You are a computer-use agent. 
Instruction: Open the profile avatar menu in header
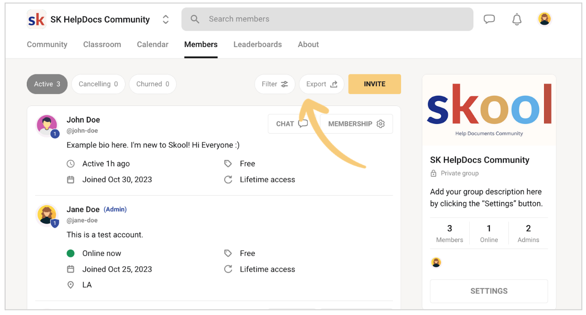[544, 19]
